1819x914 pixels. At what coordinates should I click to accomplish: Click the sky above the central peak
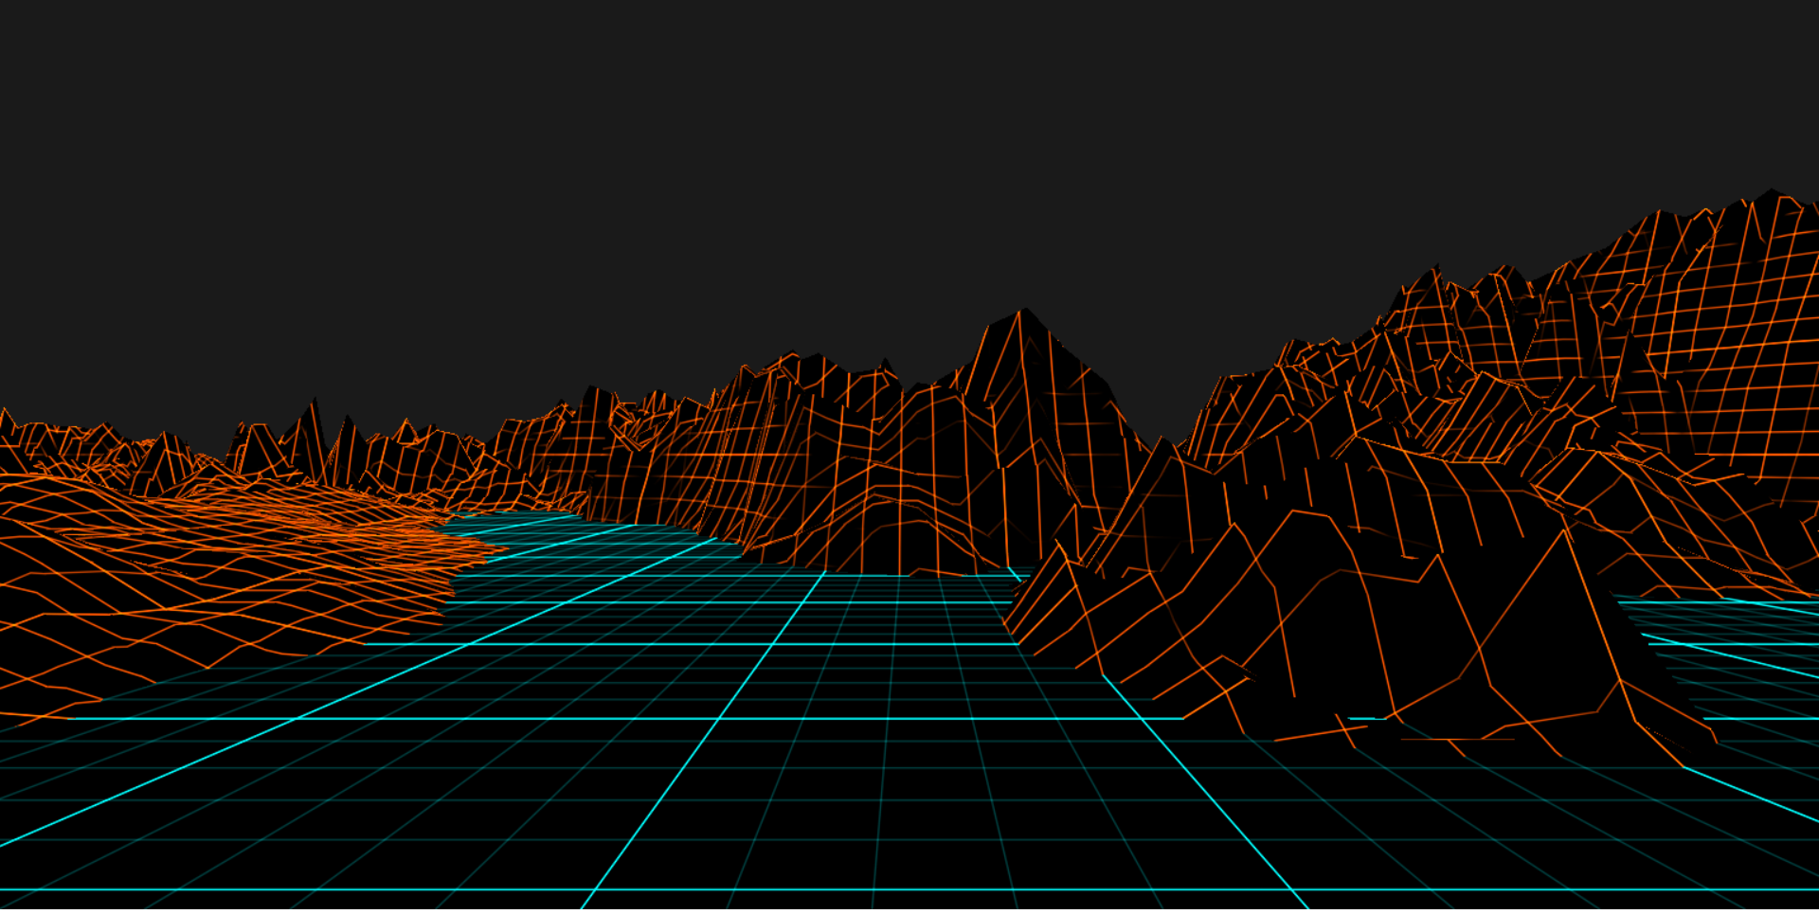pos(1022,189)
